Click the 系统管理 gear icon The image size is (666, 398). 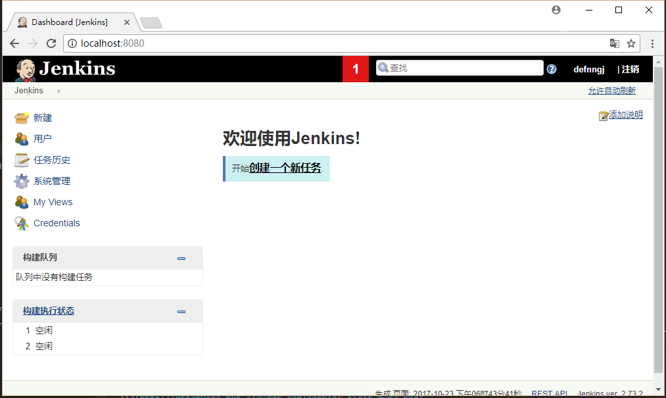click(x=21, y=181)
